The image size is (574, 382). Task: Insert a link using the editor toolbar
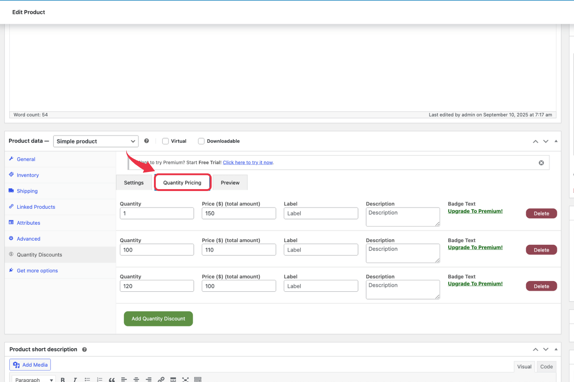tap(161, 379)
